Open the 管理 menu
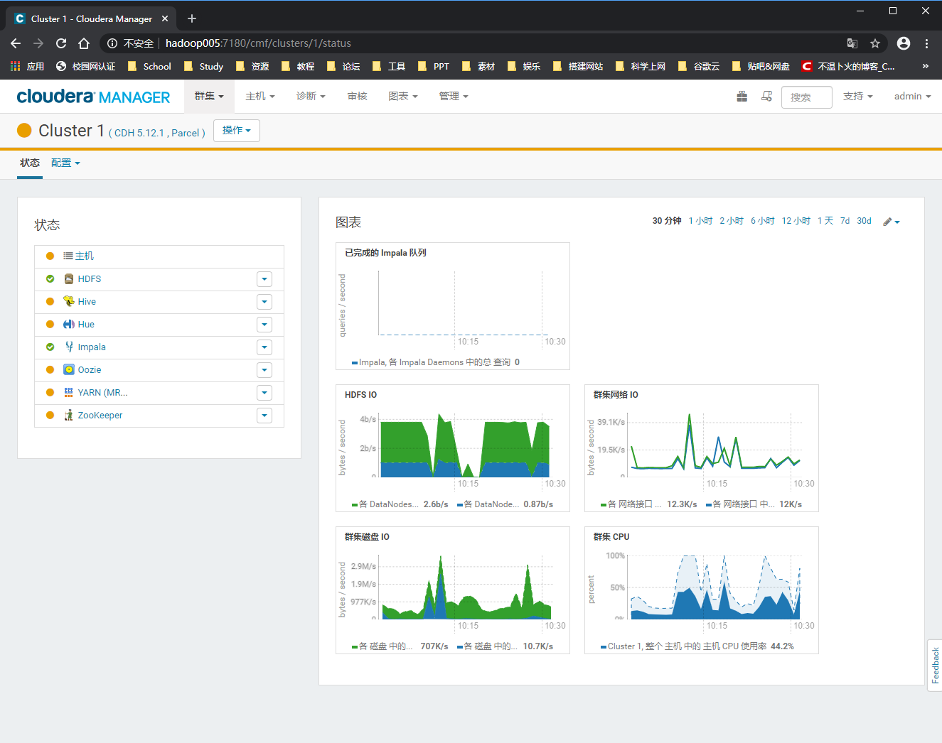 (454, 96)
